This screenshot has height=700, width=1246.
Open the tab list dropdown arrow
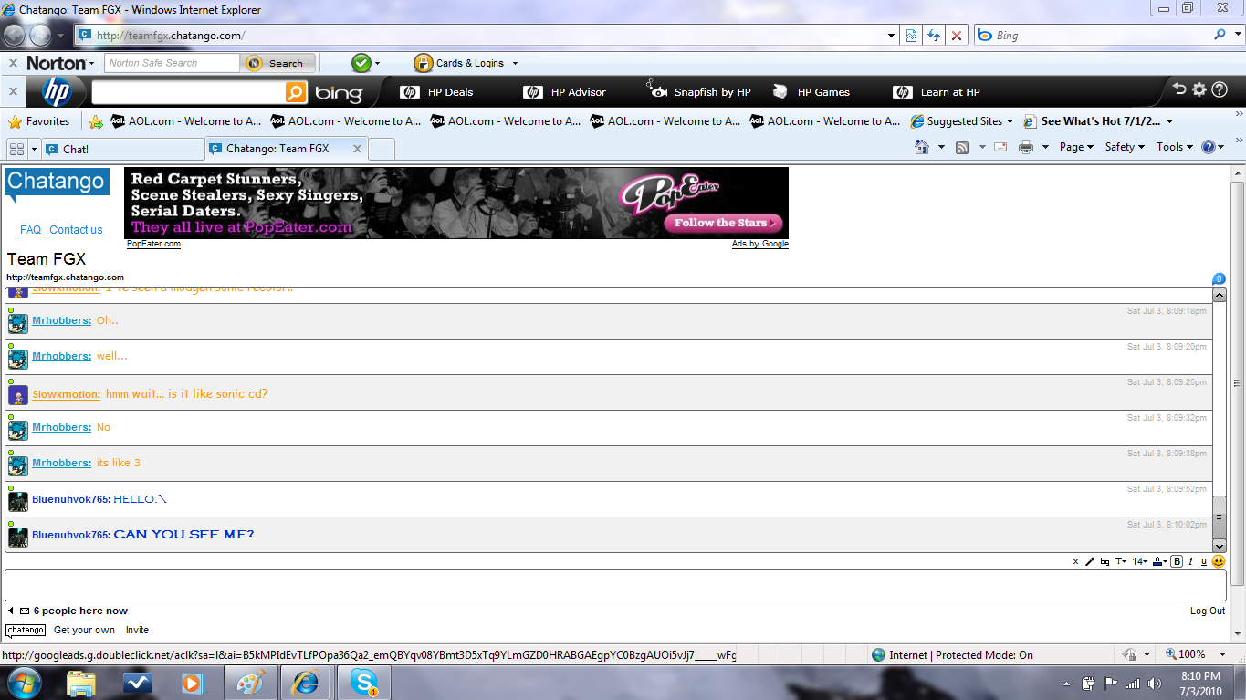(x=35, y=149)
